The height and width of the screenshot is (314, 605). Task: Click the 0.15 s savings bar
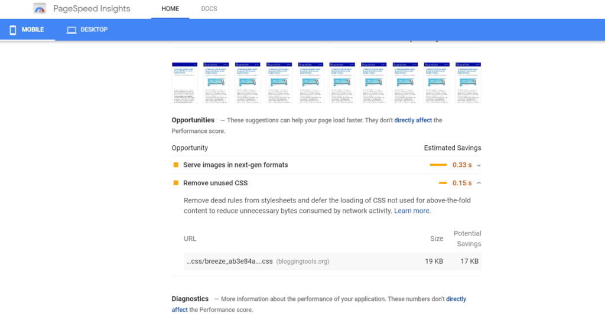pos(443,183)
